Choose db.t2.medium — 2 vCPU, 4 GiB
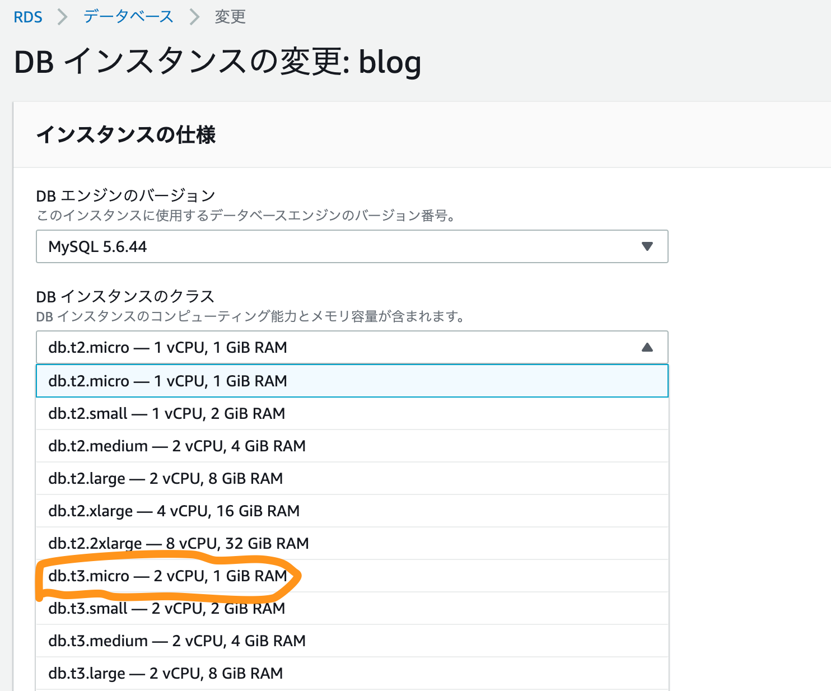This screenshot has width=831, height=691. coord(352,446)
